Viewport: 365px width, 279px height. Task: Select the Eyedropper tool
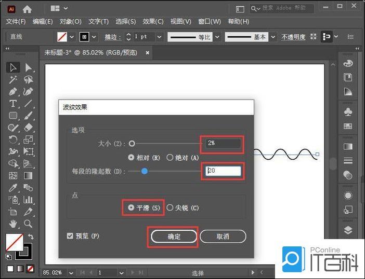tap(13, 188)
